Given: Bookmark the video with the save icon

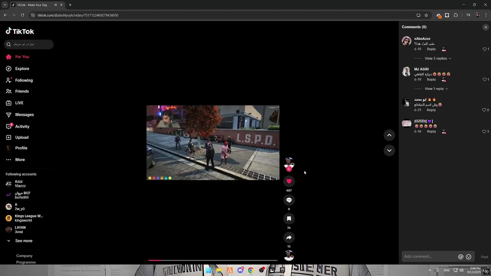Looking at the screenshot, I should click(289, 219).
